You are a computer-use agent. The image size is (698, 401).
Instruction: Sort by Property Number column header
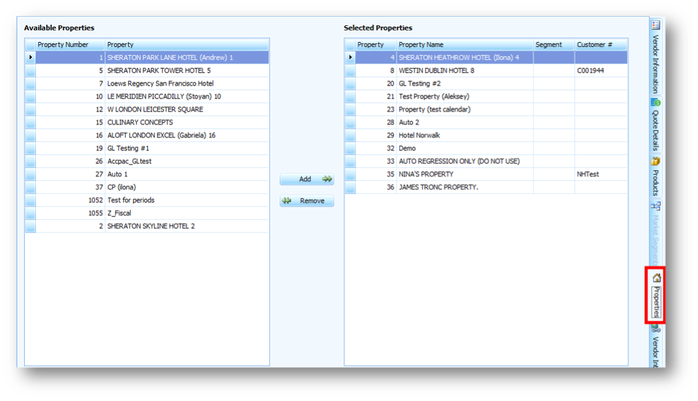[x=70, y=45]
